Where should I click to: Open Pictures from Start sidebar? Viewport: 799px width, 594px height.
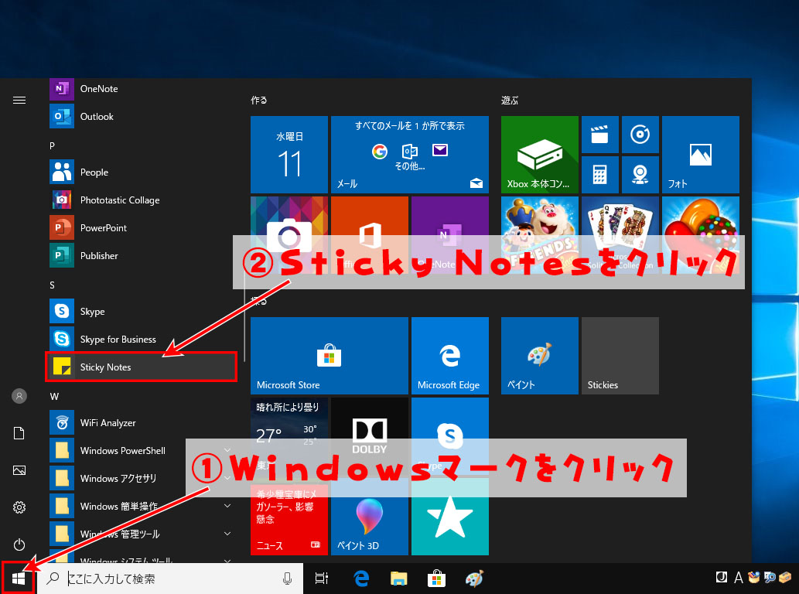pyautogui.click(x=19, y=470)
